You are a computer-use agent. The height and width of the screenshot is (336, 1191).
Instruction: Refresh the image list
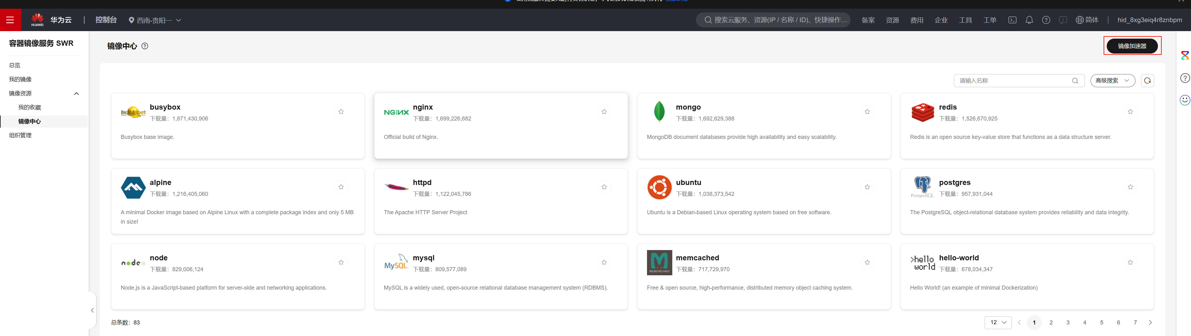click(1147, 81)
